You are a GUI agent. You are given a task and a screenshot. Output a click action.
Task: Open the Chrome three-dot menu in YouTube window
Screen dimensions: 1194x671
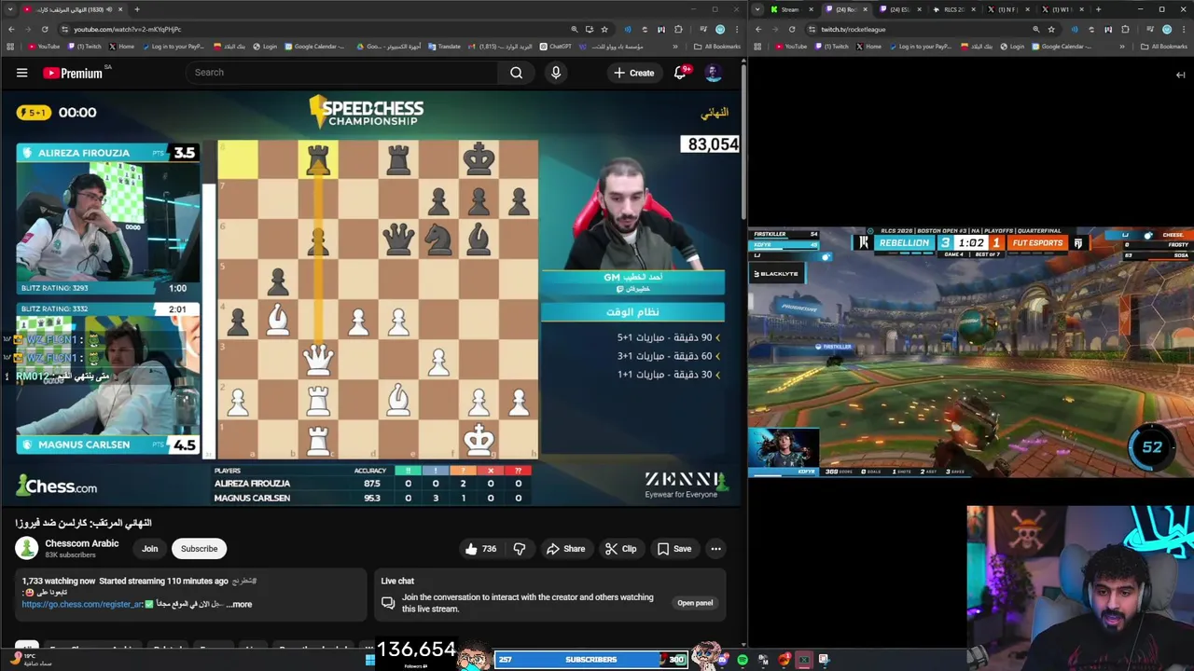pyautogui.click(x=735, y=29)
